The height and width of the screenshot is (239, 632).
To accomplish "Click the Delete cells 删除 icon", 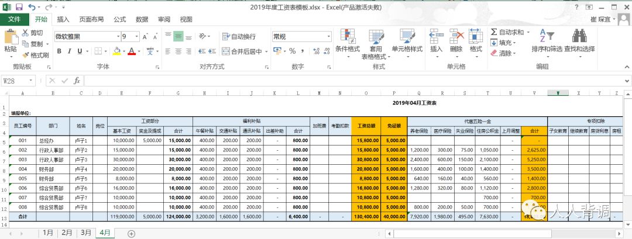I will (x=456, y=36).
